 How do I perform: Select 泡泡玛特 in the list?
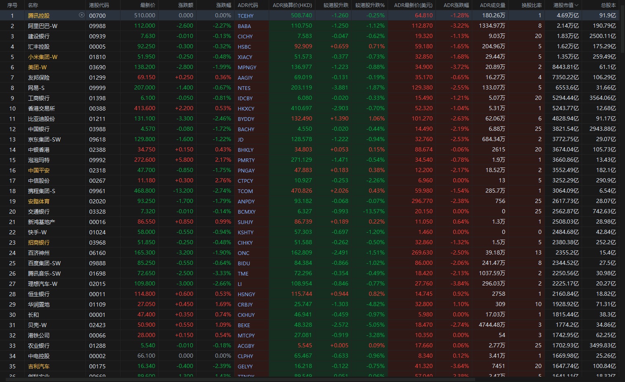[39, 160]
